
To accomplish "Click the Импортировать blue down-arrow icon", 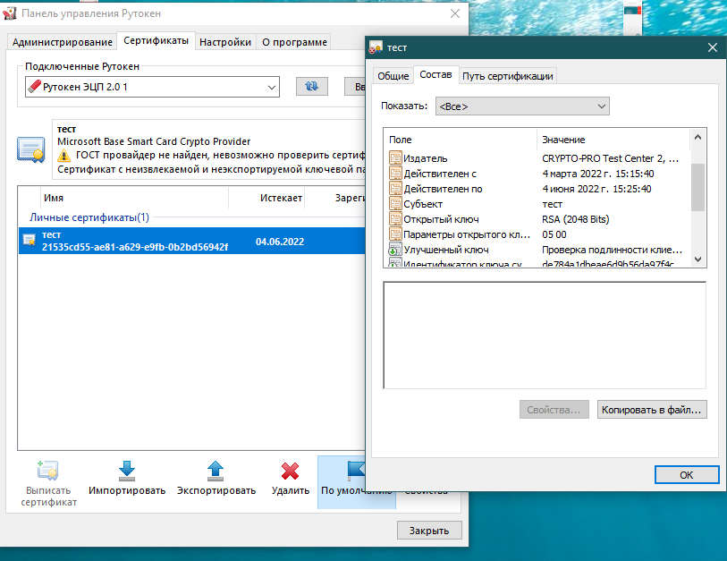I will point(127,471).
